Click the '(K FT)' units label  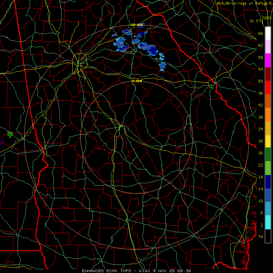(256, 21)
